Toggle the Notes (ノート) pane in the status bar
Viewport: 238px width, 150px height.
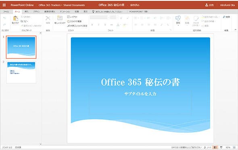coord(208,147)
